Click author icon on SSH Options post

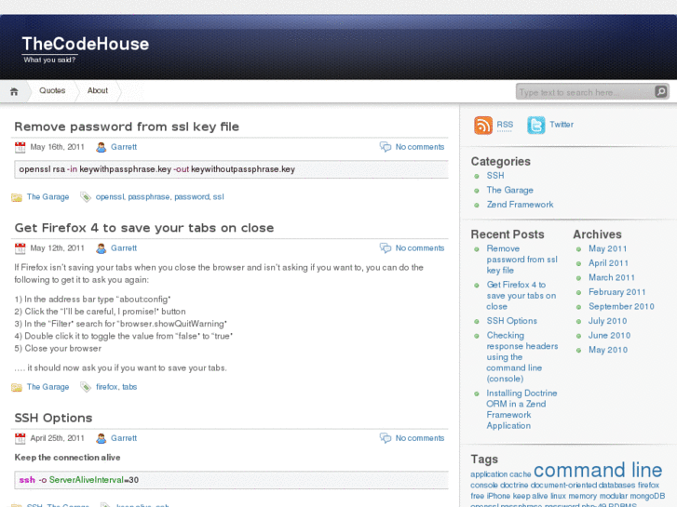click(x=101, y=438)
